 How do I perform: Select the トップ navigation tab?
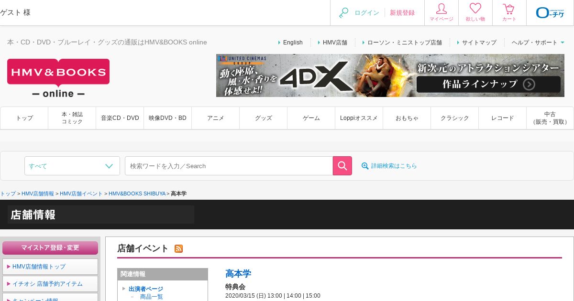pos(24,118)
